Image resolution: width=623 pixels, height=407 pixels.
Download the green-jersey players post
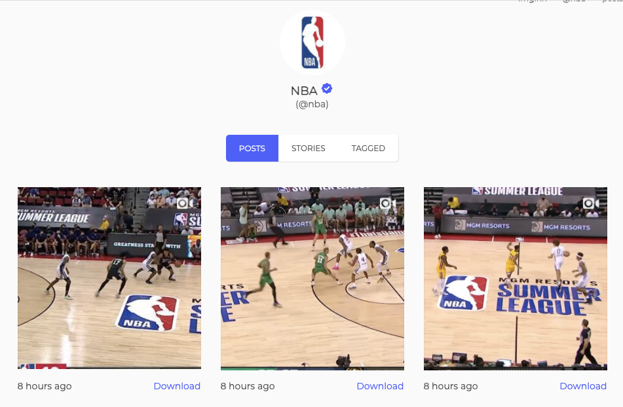point(380,386)
